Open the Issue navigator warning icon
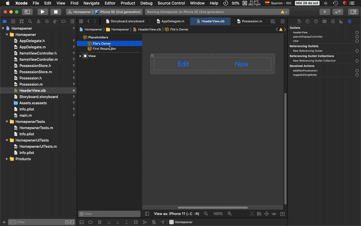361x226 pixels. pyautogui.click(x=38, y=21)
